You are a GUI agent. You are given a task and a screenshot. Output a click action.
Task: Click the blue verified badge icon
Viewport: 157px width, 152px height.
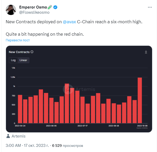(55, 7)
